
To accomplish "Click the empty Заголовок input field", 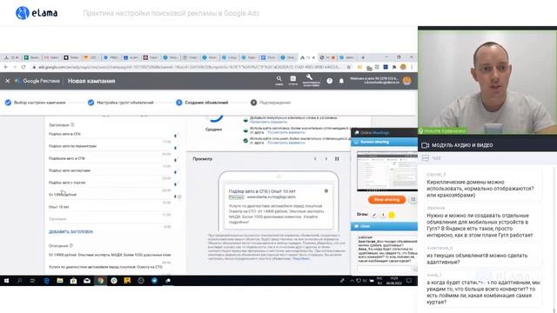I will 110,219.
